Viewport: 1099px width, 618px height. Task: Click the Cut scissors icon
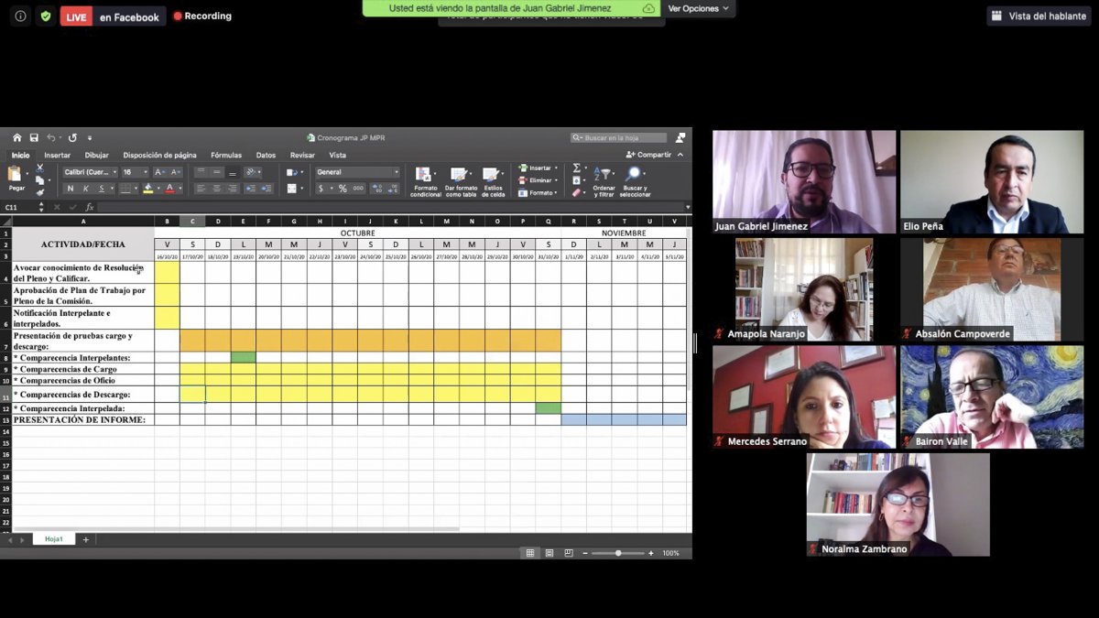[39, 168]
